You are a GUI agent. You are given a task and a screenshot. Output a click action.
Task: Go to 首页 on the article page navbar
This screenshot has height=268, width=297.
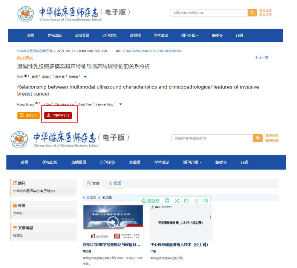31,35
